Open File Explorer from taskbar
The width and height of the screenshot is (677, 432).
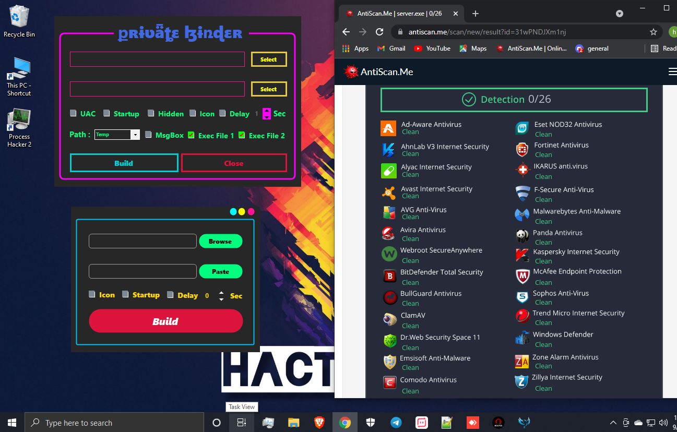pos(293,423)
